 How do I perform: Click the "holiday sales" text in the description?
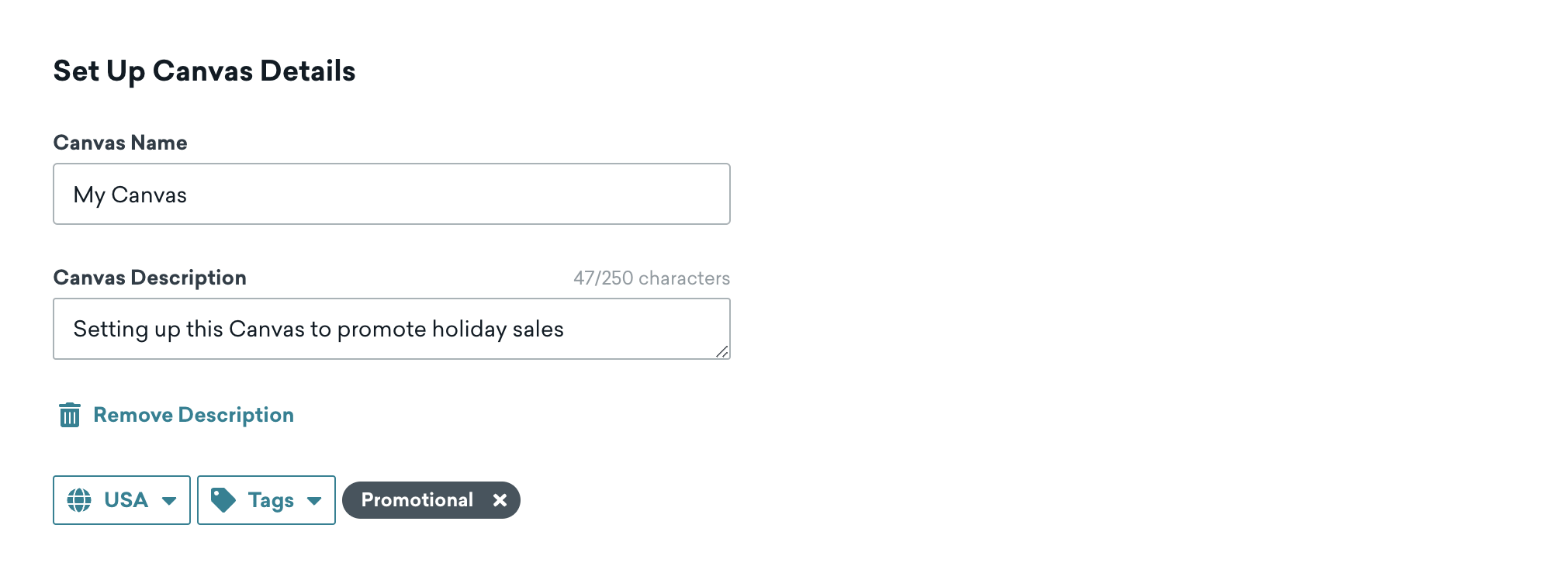tap(497, 329)
